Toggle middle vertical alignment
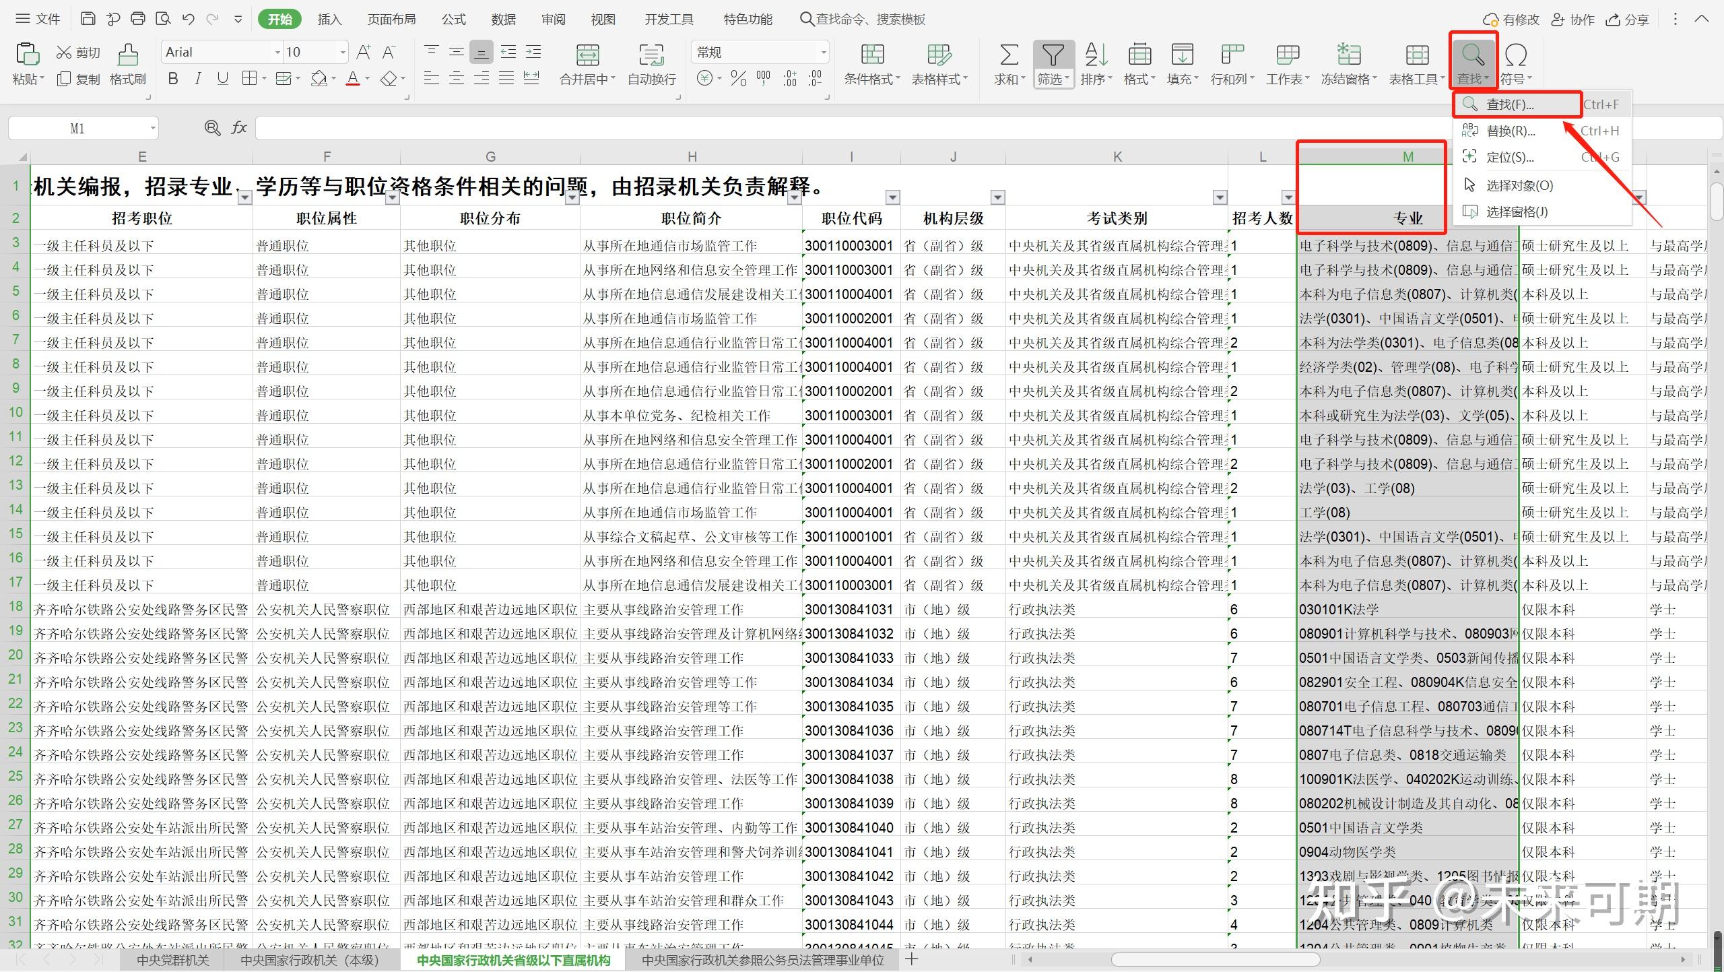Viewport: 1724px width, 972px height. point(456,52)
